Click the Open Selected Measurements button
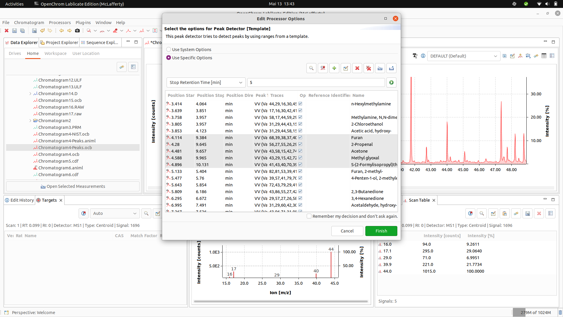This screenshot has height=317, width=563. 73,186
